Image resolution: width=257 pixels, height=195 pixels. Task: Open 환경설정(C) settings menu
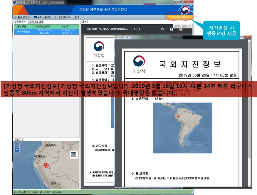coord(22,17)
